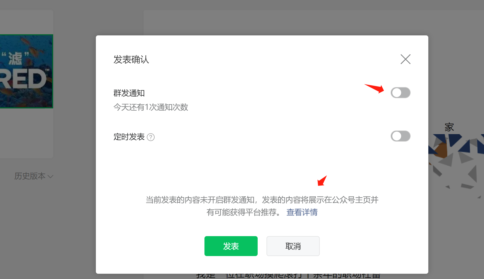Click the notice paragraph about 公众号主页
Image resolution: width=484 pixels, height=279 pixels.
point(262,206)
